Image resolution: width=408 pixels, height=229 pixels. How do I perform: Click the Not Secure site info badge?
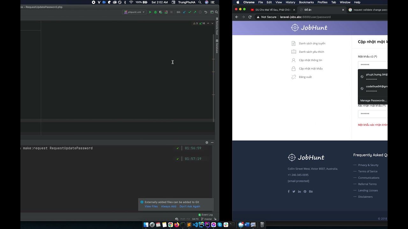point(267,17)
